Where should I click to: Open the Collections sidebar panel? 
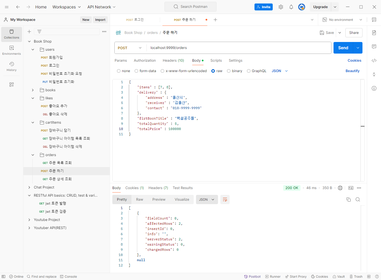point(12,34)
